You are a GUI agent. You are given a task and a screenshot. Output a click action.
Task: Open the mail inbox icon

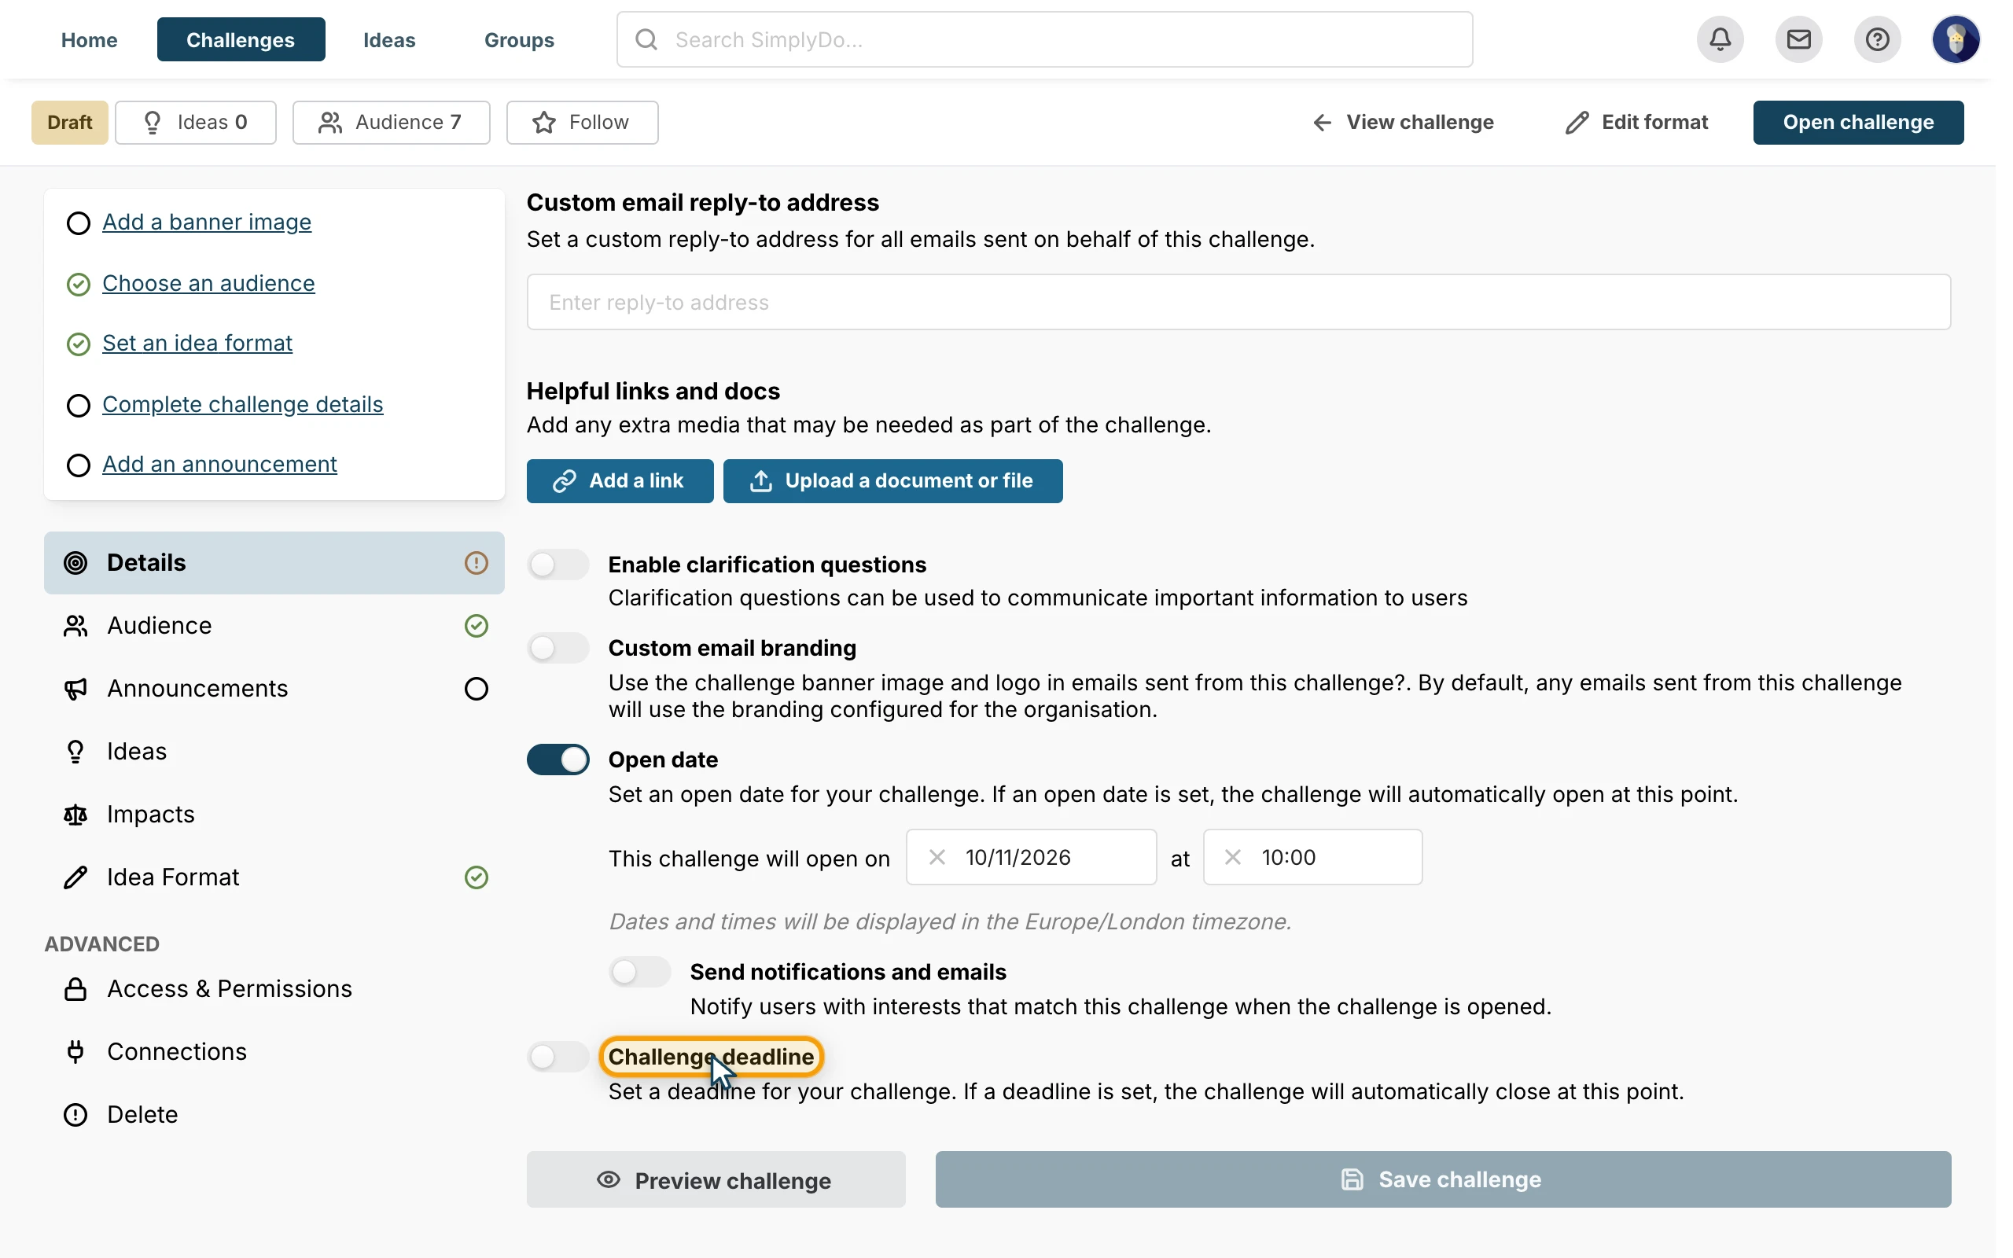1798,39
